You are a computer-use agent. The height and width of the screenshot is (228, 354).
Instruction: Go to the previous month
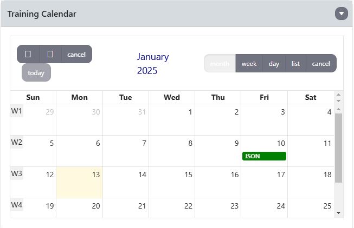click(28, 54)
